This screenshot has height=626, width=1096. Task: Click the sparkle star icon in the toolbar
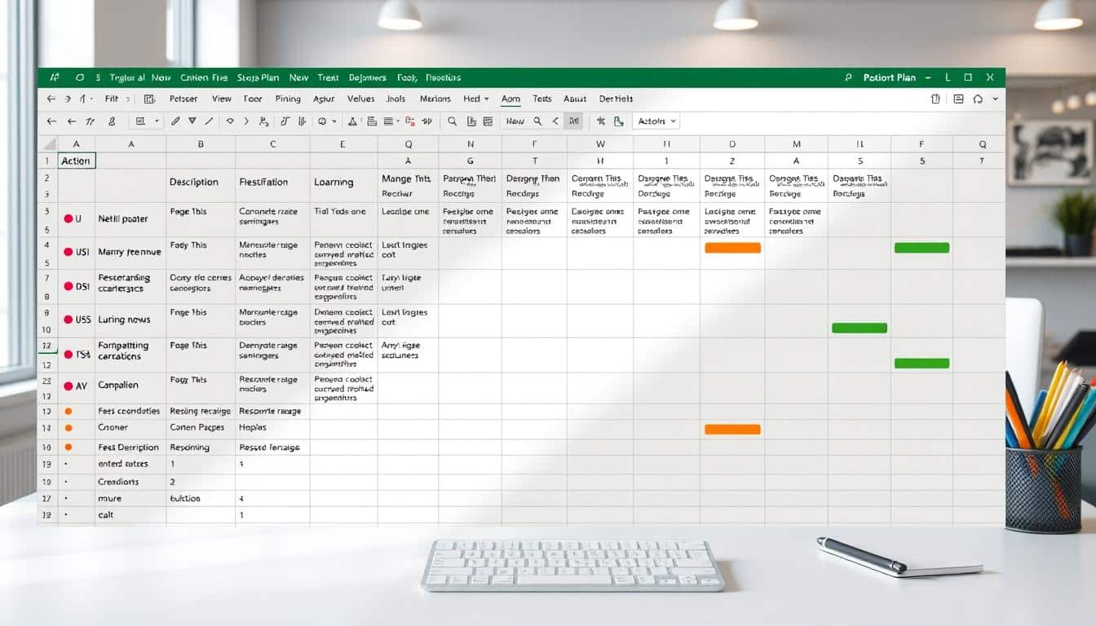click(x=600, y=121)
